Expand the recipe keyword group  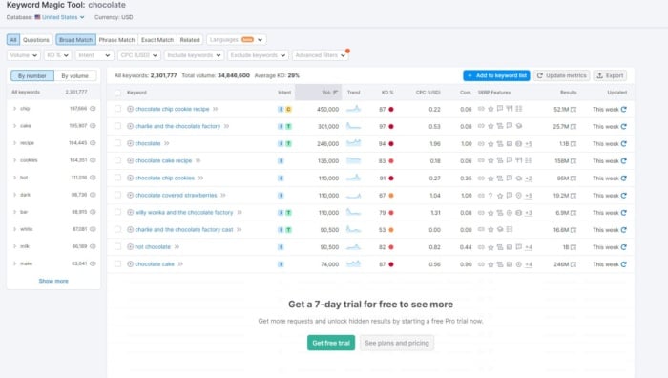15,143
